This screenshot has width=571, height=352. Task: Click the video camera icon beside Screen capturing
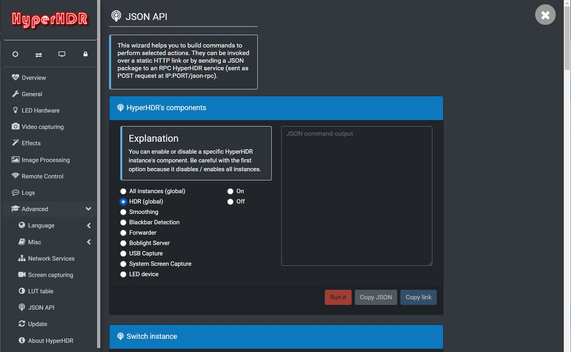pos(21,274)
